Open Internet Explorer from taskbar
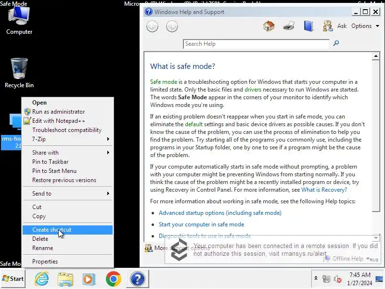This screenshot has height=289, width=385. click(x=41, y=279)
